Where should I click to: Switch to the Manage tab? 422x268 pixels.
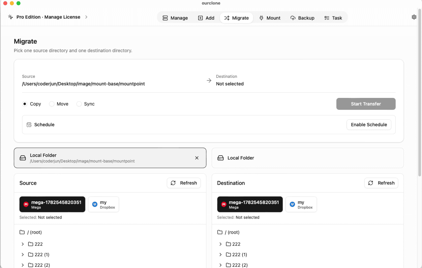point(175,18)
